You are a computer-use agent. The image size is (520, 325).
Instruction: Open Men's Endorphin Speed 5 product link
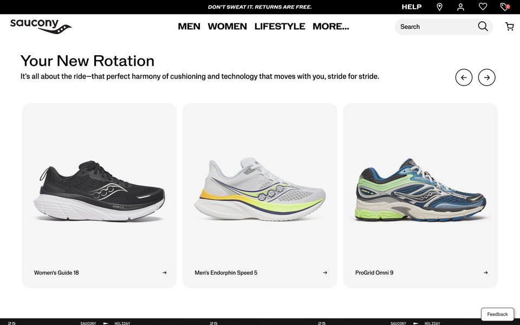click(x=226, y=272)
